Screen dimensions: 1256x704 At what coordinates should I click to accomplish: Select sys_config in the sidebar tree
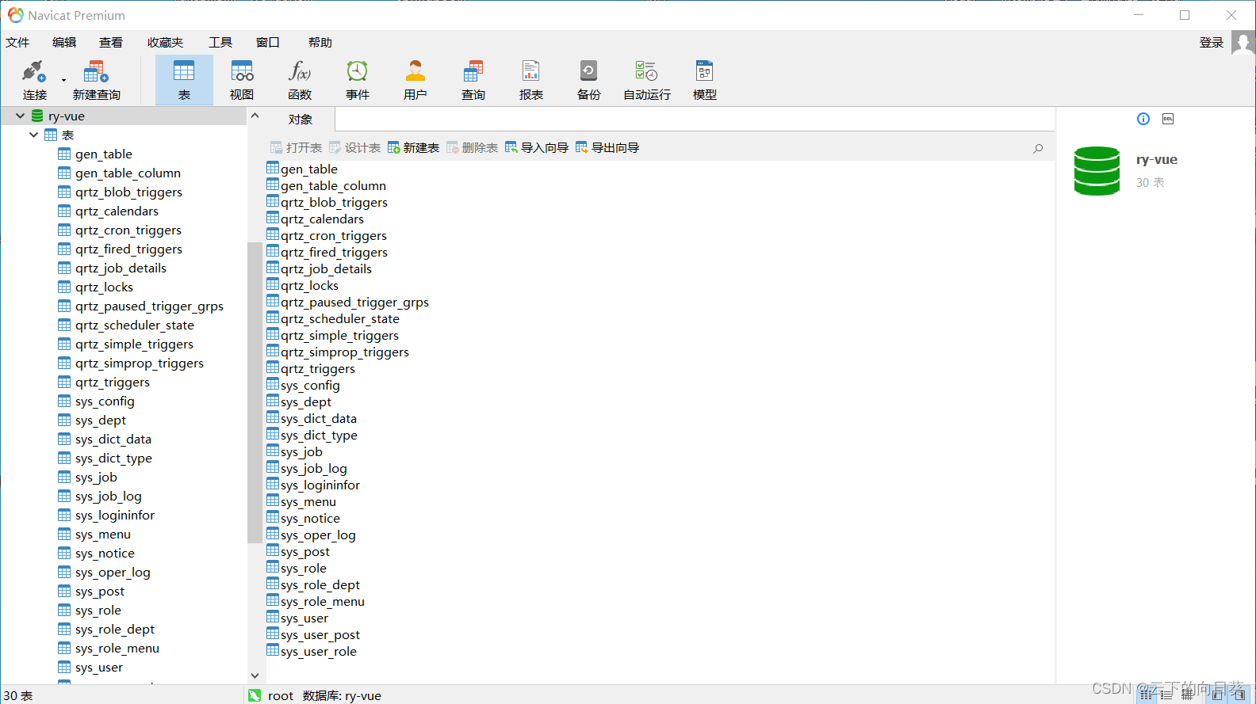[105, 401]
